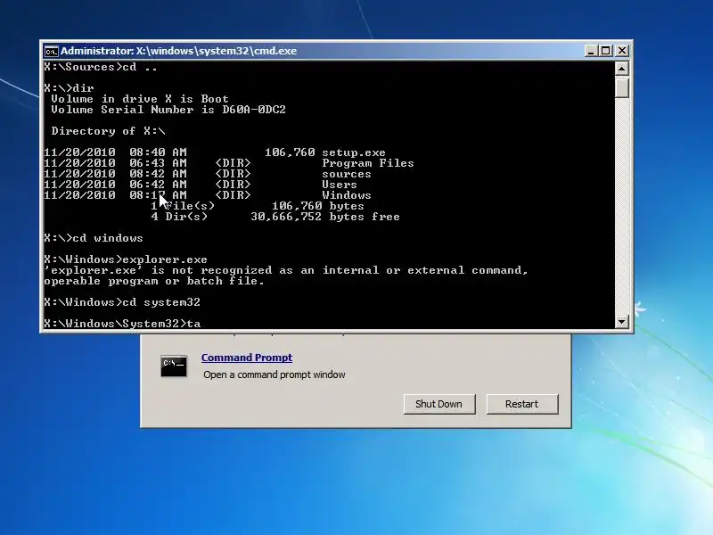
Task: Open the Command Prompt link
Action: [x=247, y=358]
